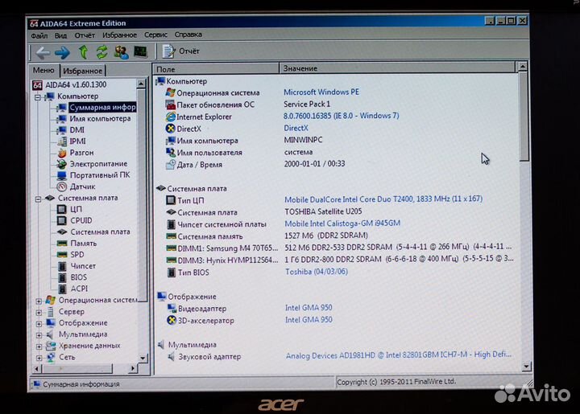Open Intel GMA 950 3D-акселератор link
Viewport: 580px width, 414px height.
click(x=309, y=320)
